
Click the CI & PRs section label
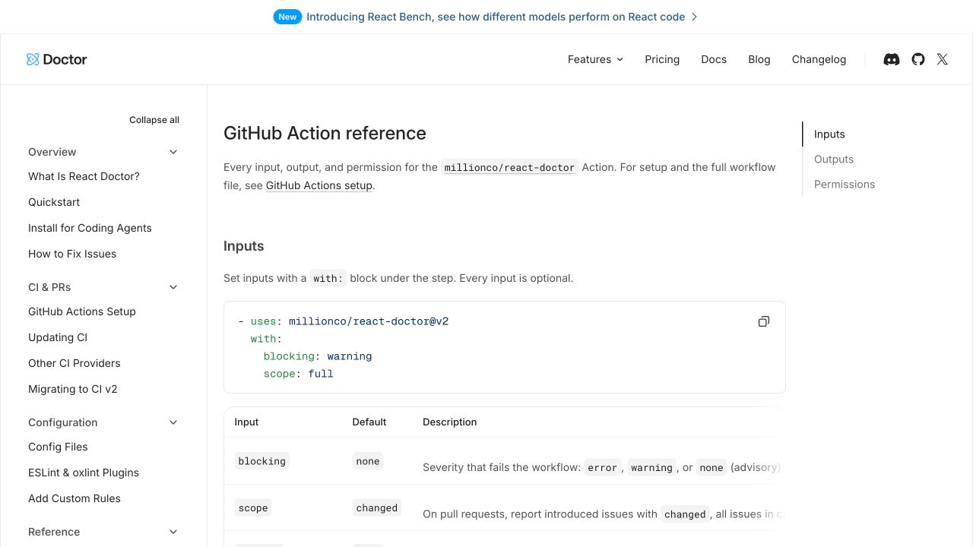click(x=49, y=287)
